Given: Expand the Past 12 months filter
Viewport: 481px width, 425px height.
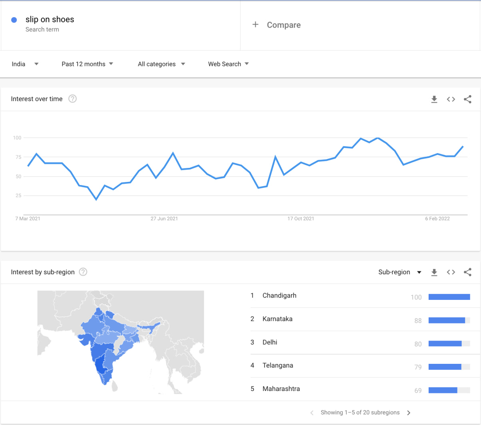Looking at the screenshot, I should (x=87, y=64).
